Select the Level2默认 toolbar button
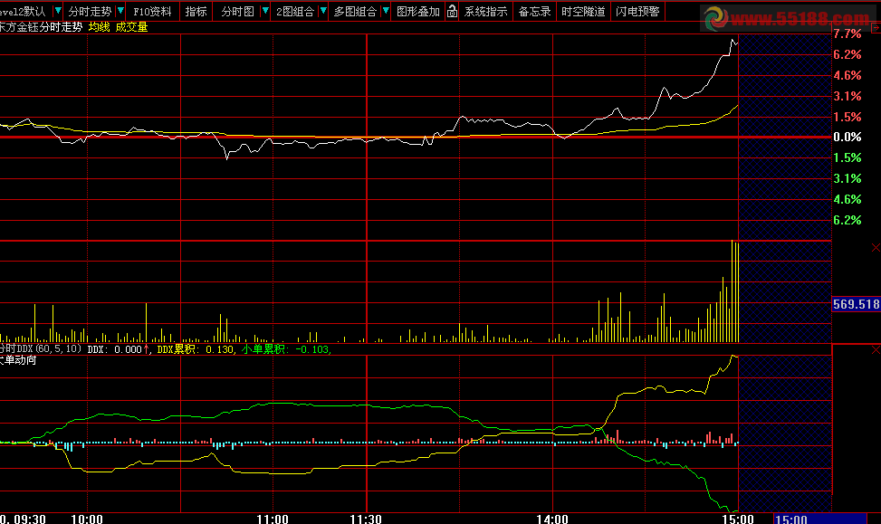Image resolution: width=881 pixels, height=524 pixels. 24,11
